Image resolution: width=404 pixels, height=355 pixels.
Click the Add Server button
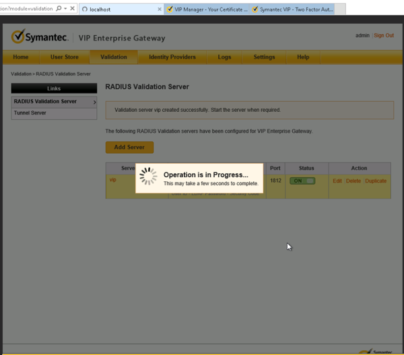point(129,147)
